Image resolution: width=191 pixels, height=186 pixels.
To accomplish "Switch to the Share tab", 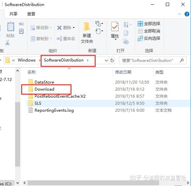I will [x=13, y=14].
